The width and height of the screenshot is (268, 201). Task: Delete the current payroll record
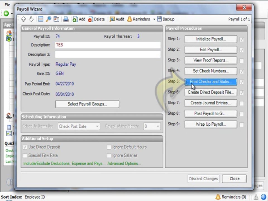point(96,19)
